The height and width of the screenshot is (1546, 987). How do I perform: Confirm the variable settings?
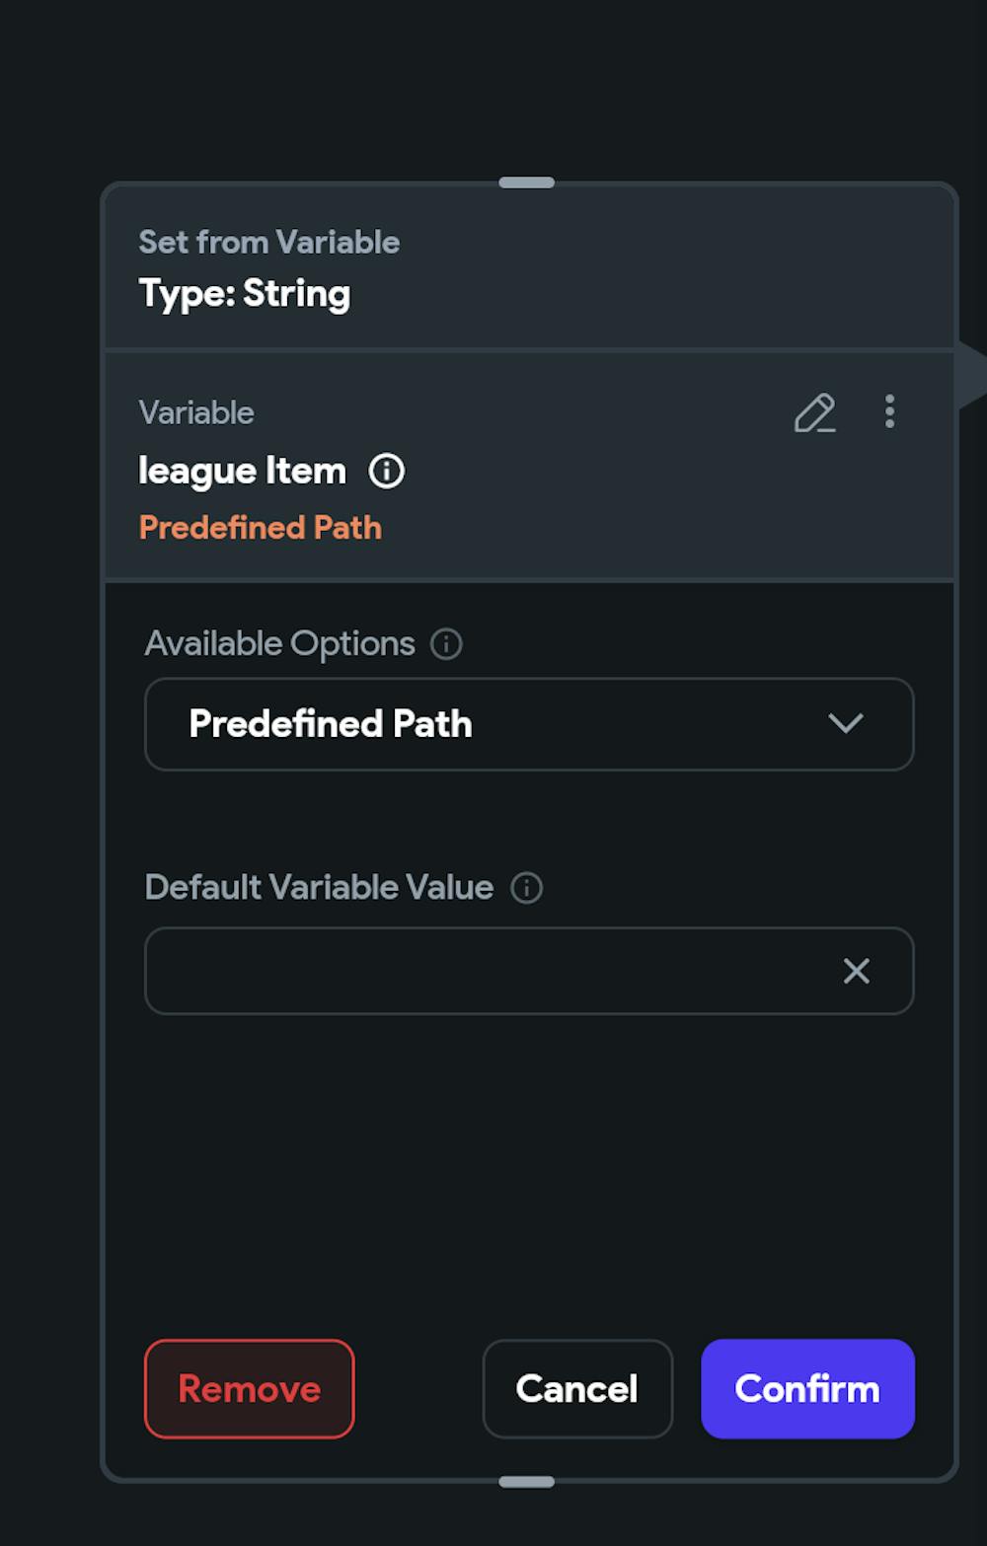[x=807, y=1389]
